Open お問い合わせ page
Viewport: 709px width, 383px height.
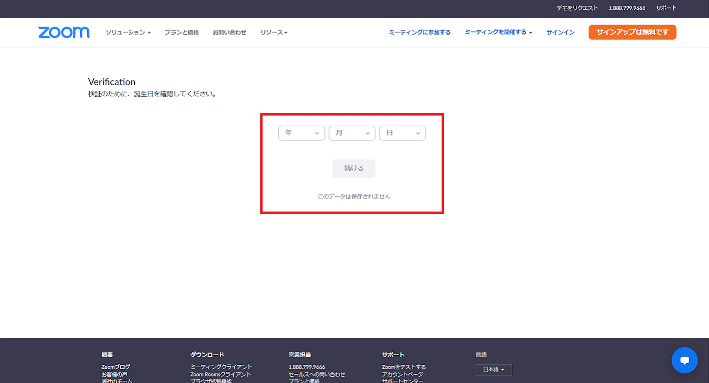pos(229,32)
